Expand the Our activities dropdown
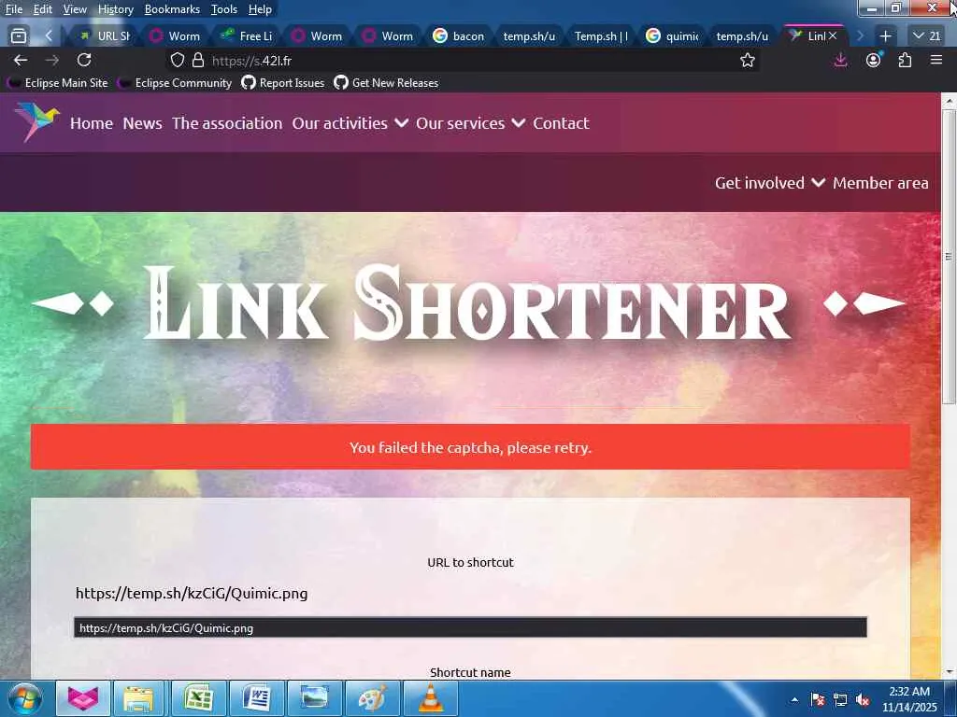Viewport: 957px width, 717px height. coord(350,123)
